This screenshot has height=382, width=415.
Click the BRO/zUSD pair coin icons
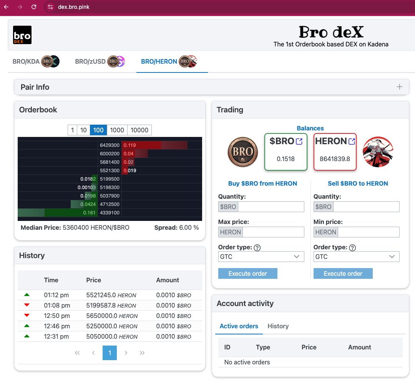tap(116, 61)
